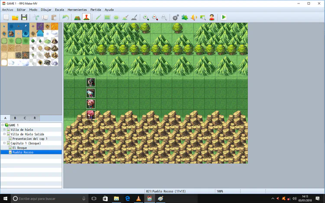325x203 pixels.
Task: Undo the last action with the green arrow
Action: coord(66,17)
